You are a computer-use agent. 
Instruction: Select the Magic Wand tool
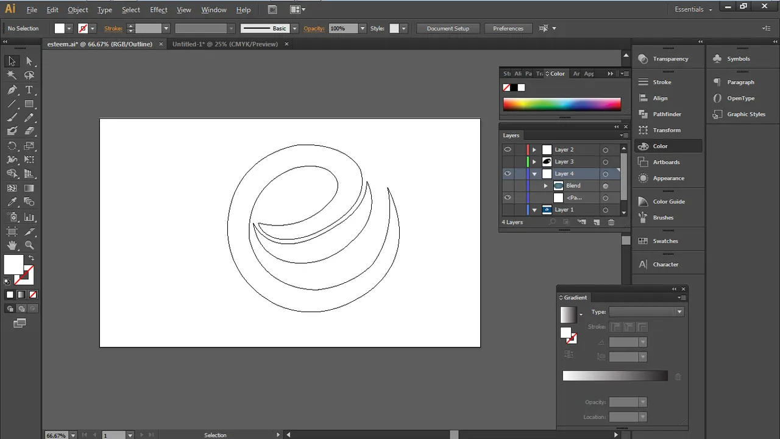pos(12,75)
